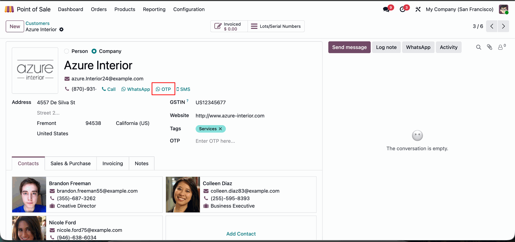This screenshot has height=242, width=515.
Task: Open the Invoiced $ 0.00 stat button
Action: [229, 26]
